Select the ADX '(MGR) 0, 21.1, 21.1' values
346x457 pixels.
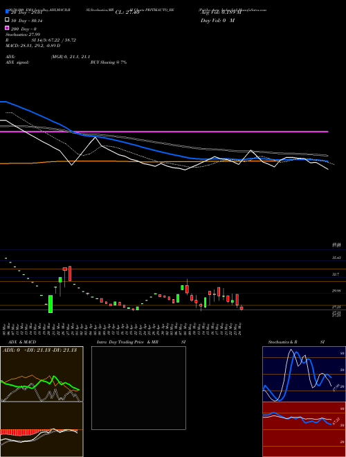coord(71,57)
